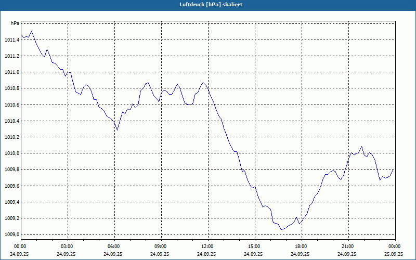This screenshot has width=416, height=260.
Task: Click the 24.09.25 date under 12:00
Action: tap(206, 254)
